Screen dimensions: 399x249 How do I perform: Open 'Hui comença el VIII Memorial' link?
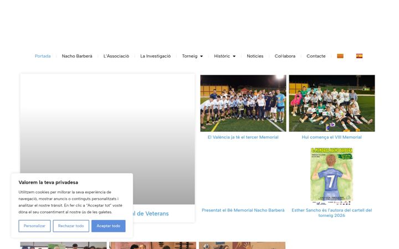coord(331,137)
